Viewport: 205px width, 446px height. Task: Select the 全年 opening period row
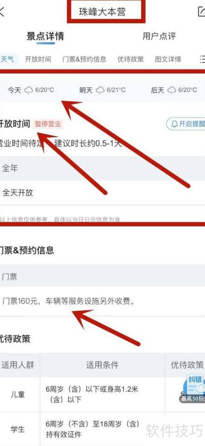point(102,168)
